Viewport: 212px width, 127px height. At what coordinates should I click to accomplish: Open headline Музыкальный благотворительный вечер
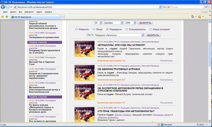(45, 90)
